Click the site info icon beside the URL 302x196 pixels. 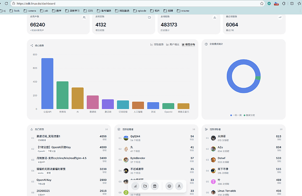point(14,3)
